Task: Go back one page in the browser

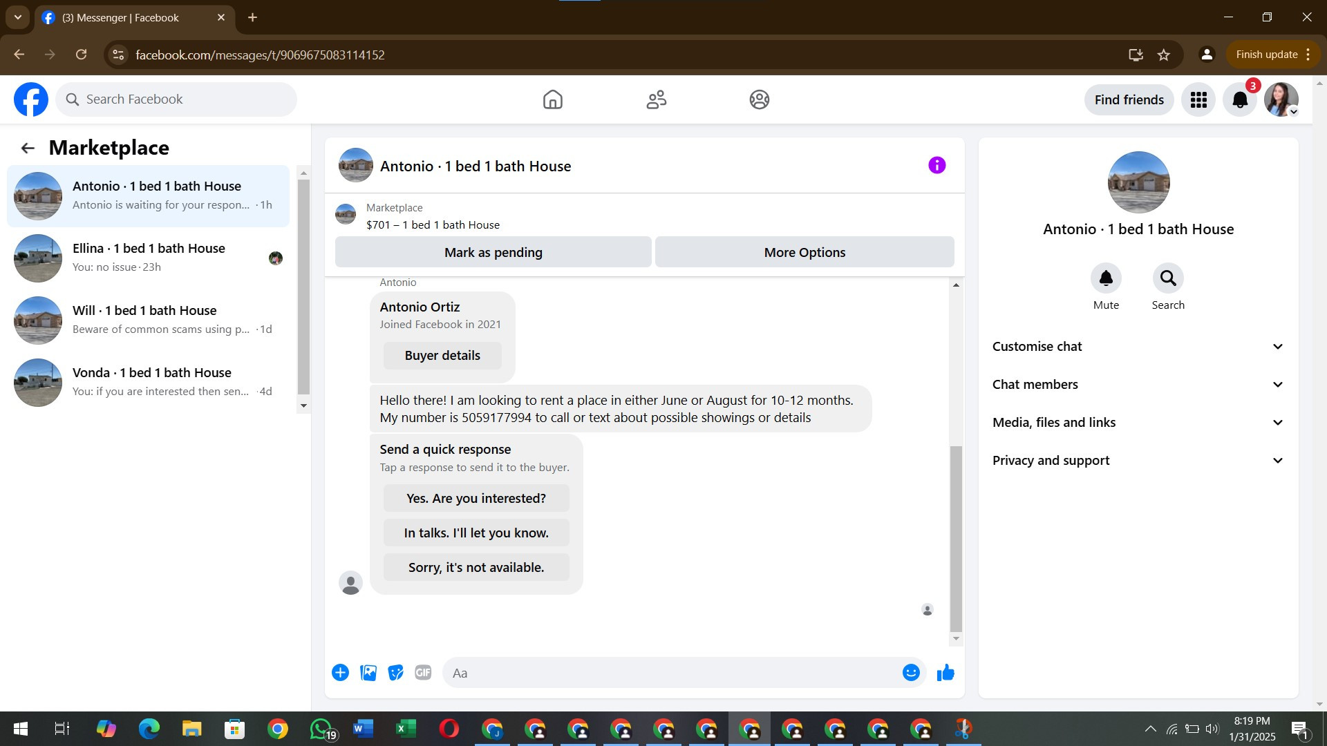Action: point(19,55)
